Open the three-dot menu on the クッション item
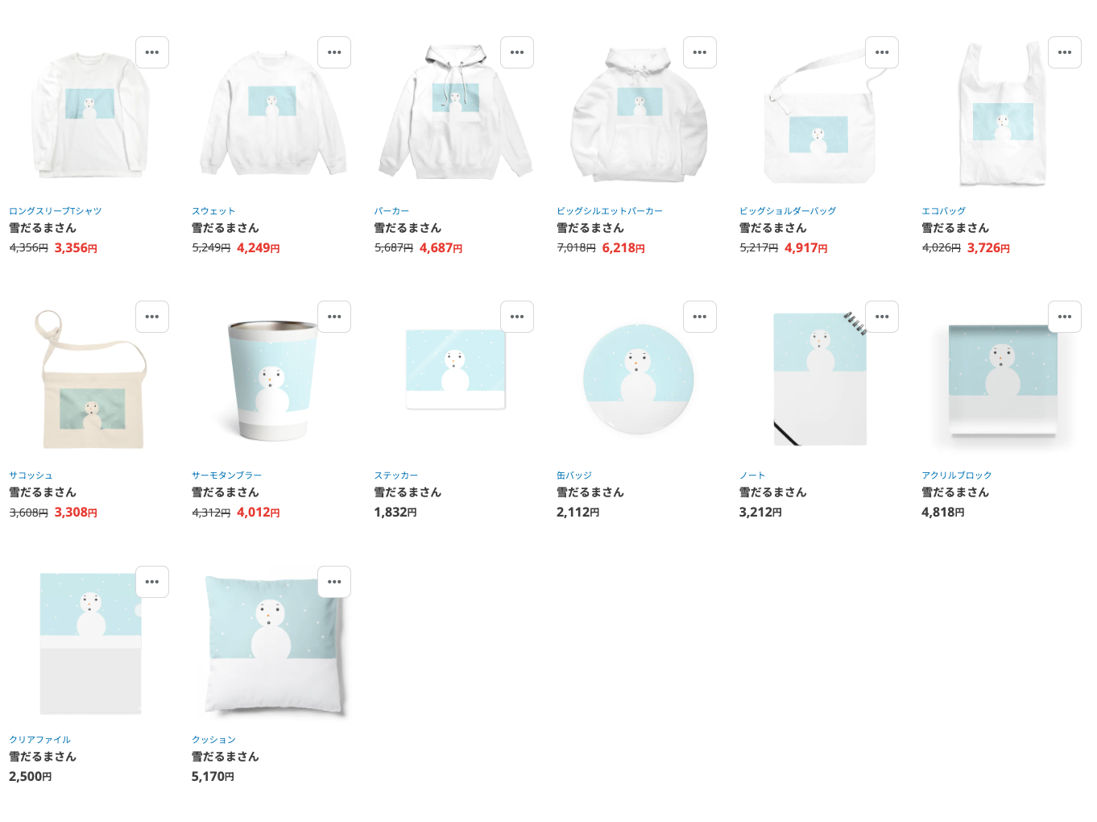 coord(334,582)
